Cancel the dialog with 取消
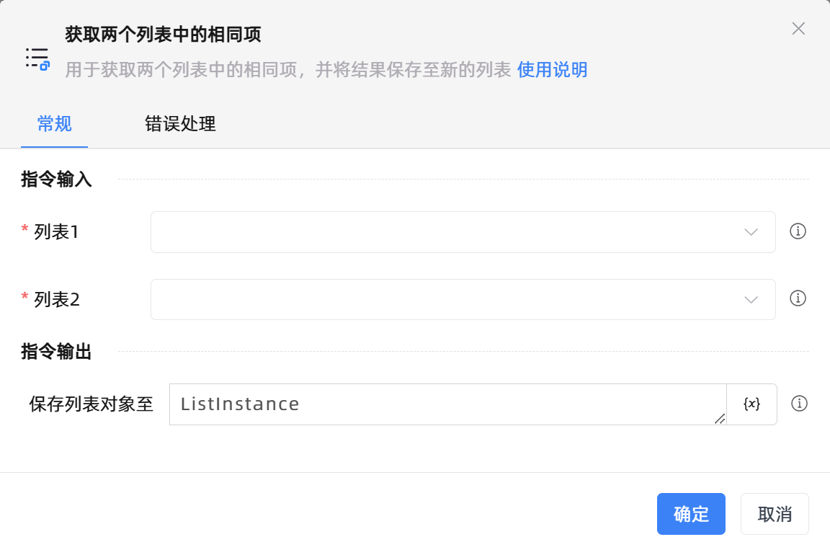 click(x=775, y=514)
